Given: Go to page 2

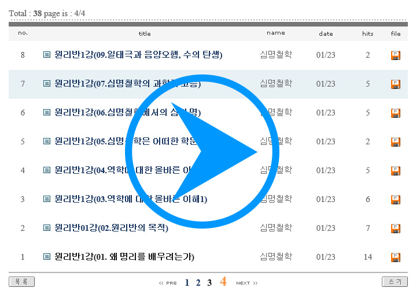Looking at the screenshot, I should pyautogui.click(x=198, y=283).
